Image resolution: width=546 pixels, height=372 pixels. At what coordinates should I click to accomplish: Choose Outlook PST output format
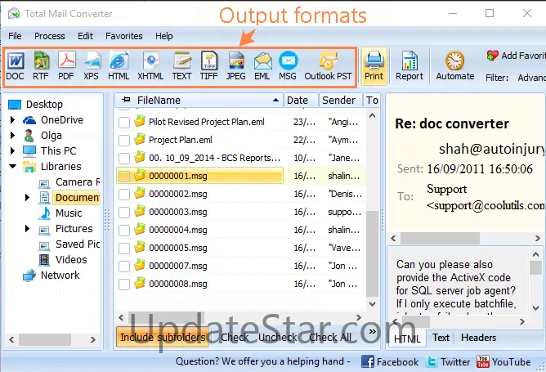coord(328,66)
